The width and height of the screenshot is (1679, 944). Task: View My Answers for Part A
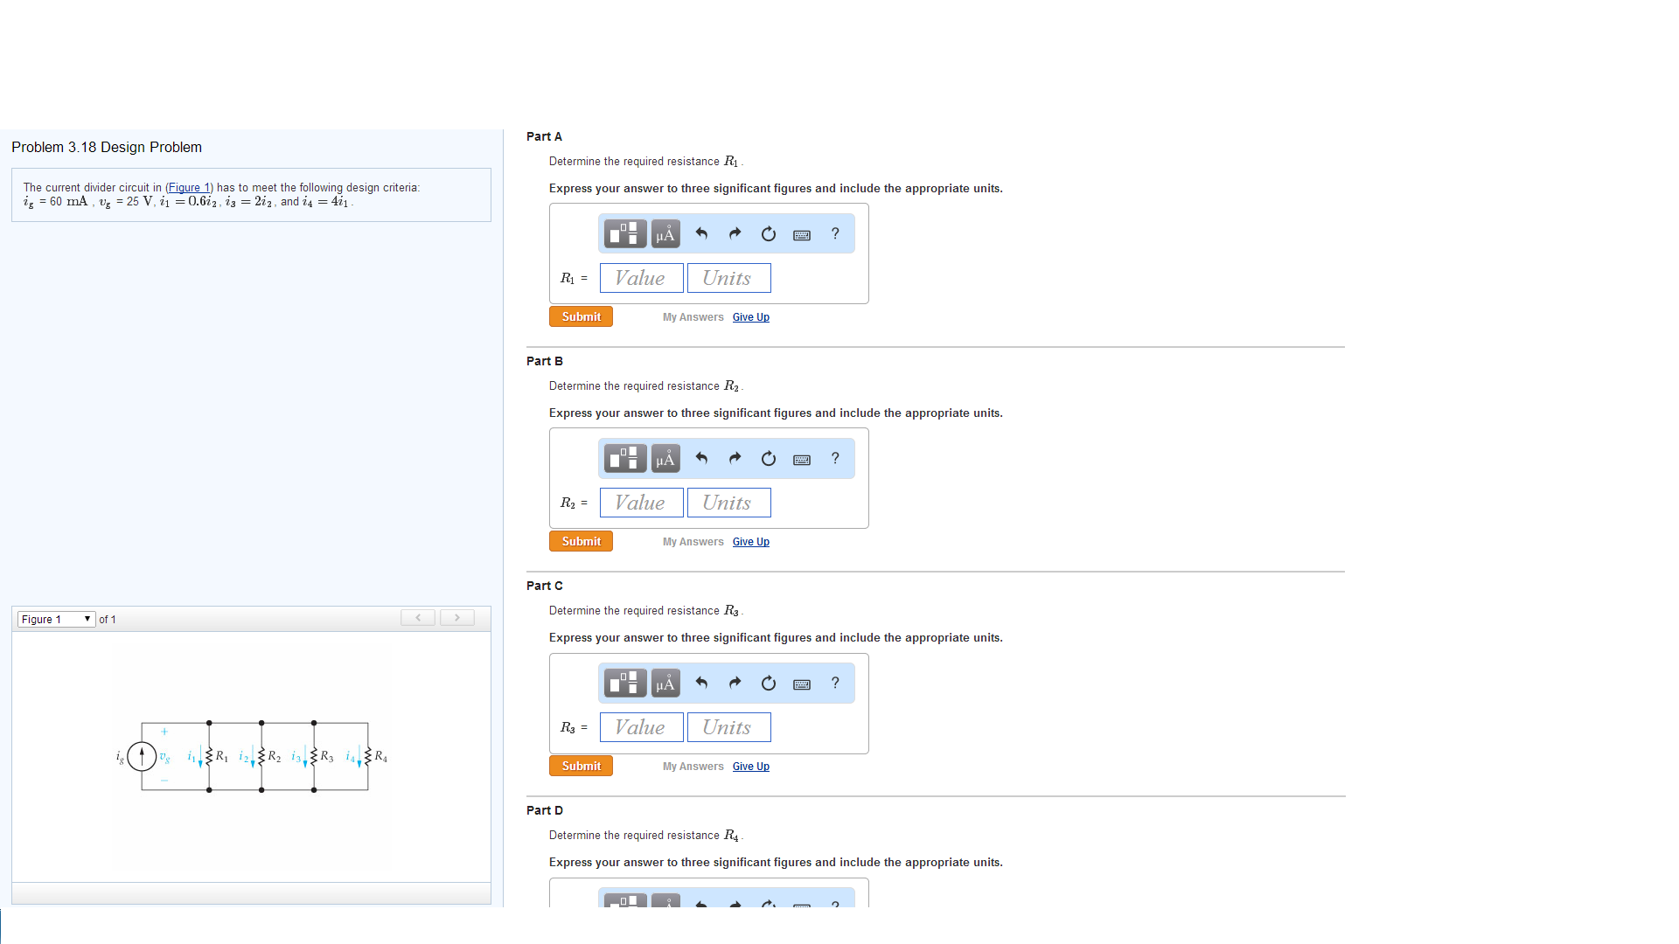click(x=693, y=317)
